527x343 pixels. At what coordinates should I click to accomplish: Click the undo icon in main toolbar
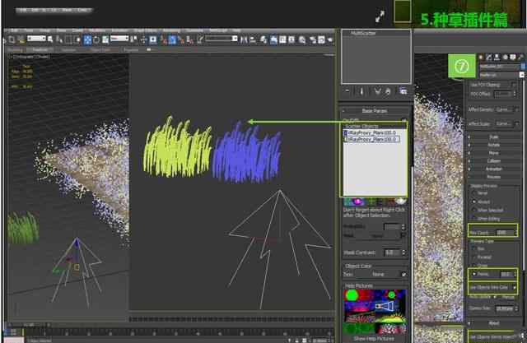click(12, 39)
